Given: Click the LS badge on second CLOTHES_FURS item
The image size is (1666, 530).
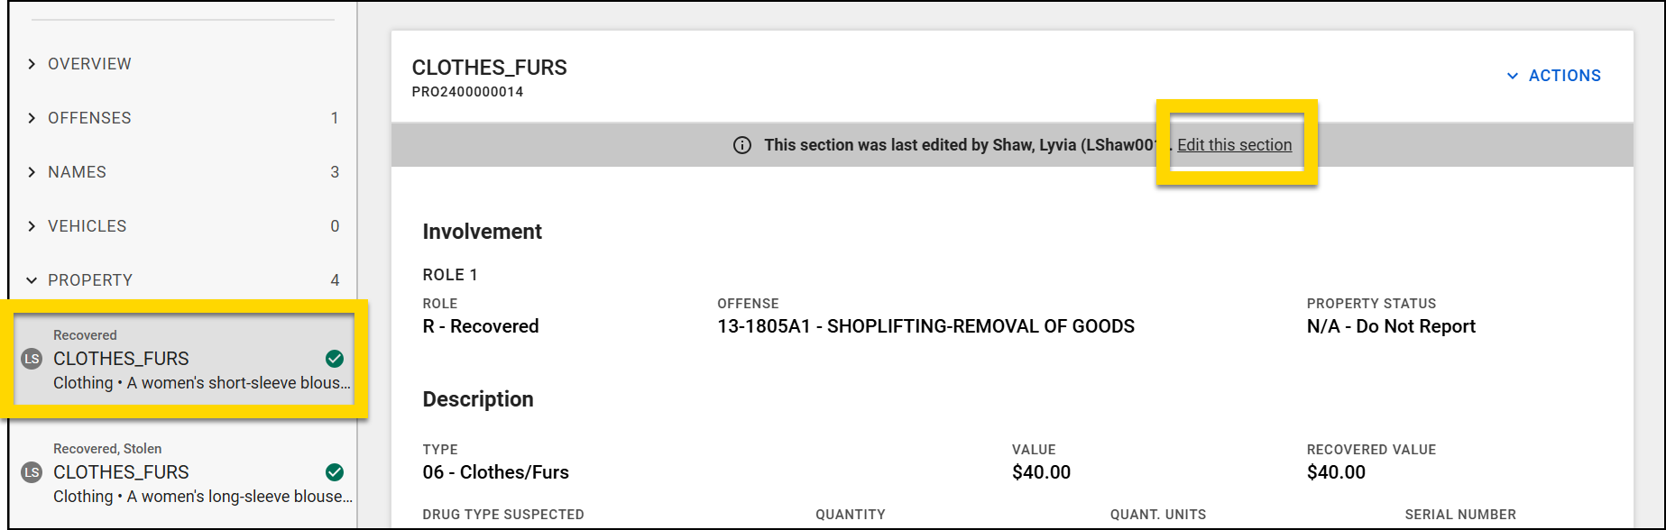Looking at the screenshot, I should click(30, 471).
